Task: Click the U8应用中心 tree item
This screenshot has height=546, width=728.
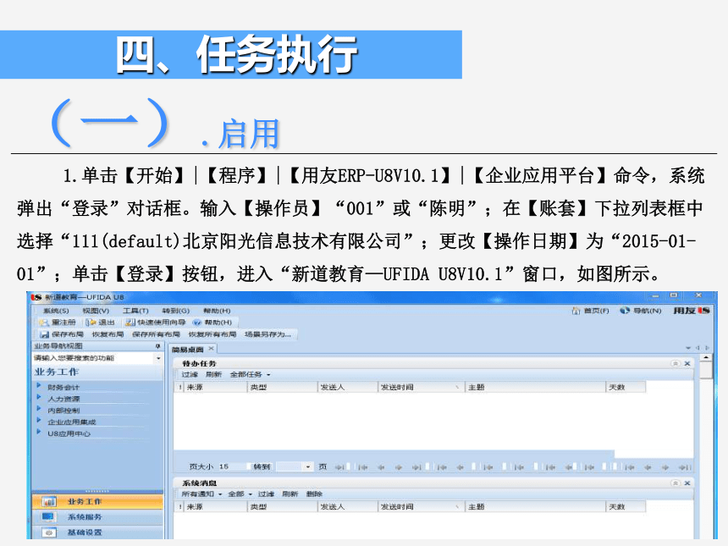Action: tap(69, 433)
